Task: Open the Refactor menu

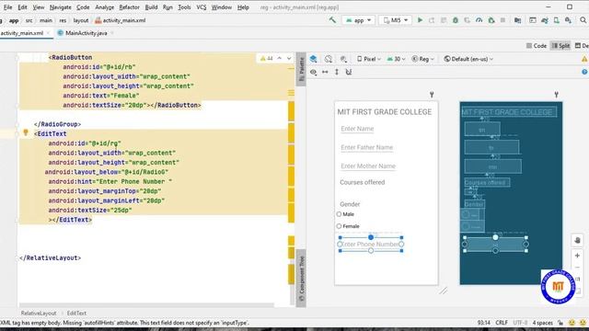Action: 129,7
